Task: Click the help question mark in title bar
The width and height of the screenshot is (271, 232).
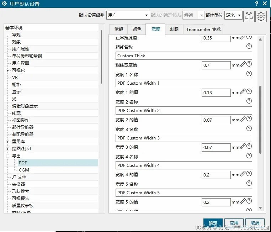Action: pos(257,4)
